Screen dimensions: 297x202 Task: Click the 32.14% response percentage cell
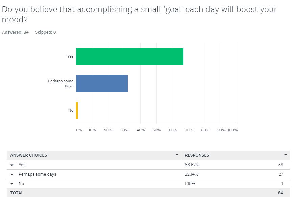191,174
